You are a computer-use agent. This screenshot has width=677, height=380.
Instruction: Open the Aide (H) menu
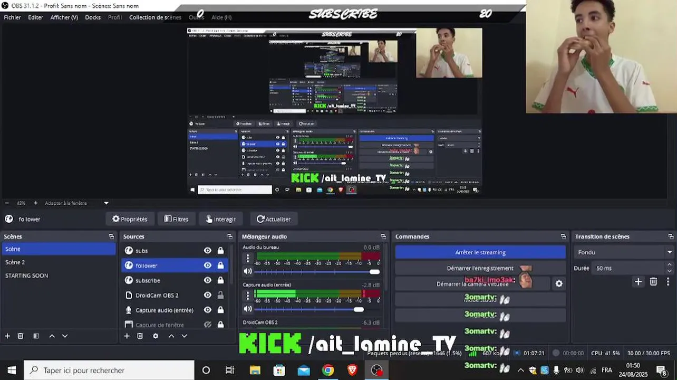221,17
